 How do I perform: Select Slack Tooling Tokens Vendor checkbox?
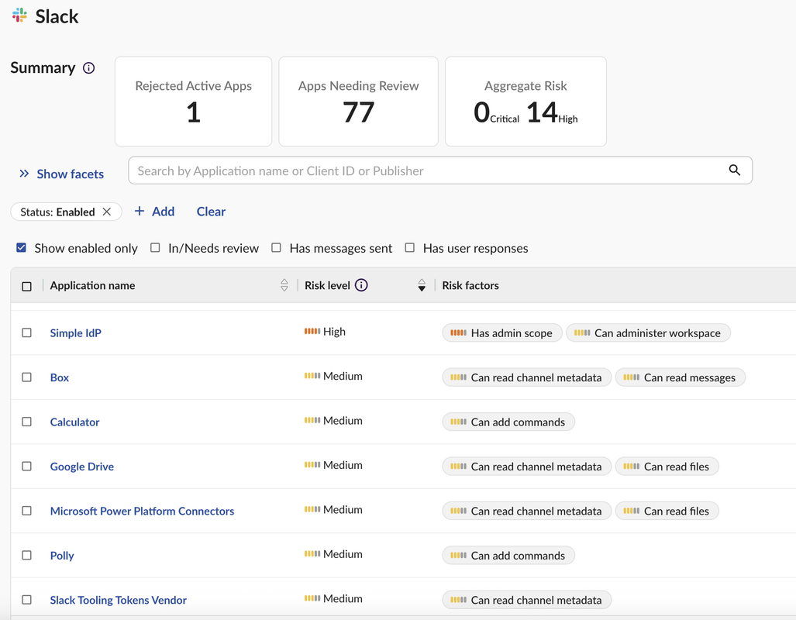(x=27, y=600)
